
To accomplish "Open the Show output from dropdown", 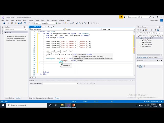I will click(60, 84).
